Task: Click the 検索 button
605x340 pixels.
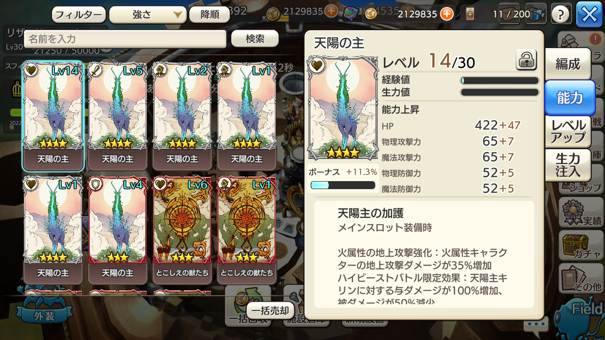Action: point(255,39)
